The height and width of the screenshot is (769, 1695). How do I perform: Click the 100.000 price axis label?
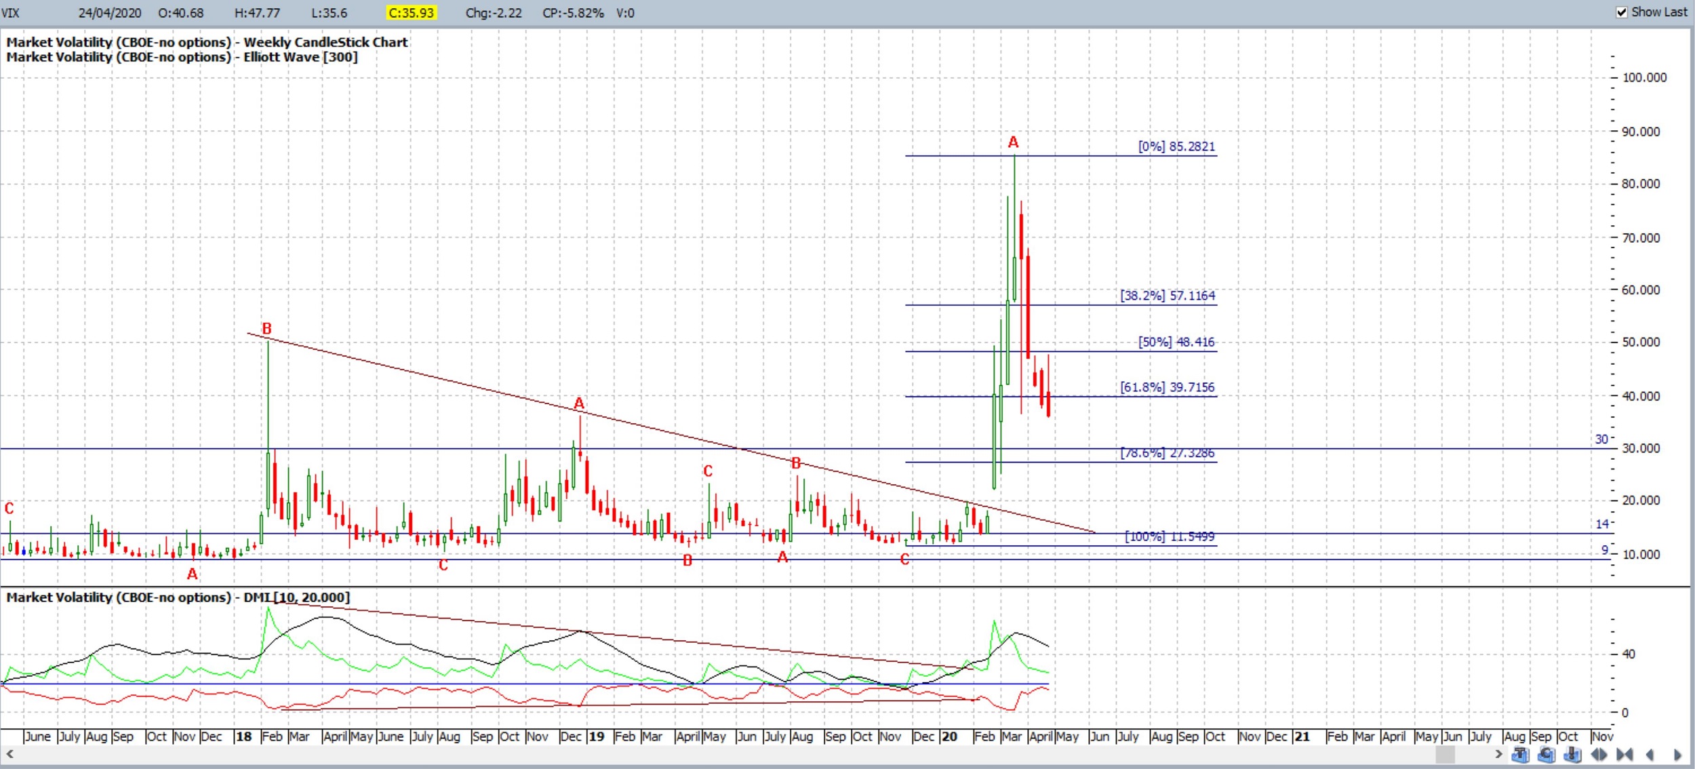pyautogui.click(x=1644, y=78)
